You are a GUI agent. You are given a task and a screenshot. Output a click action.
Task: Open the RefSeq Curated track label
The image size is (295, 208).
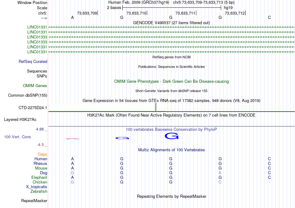[x=33, y=62]
